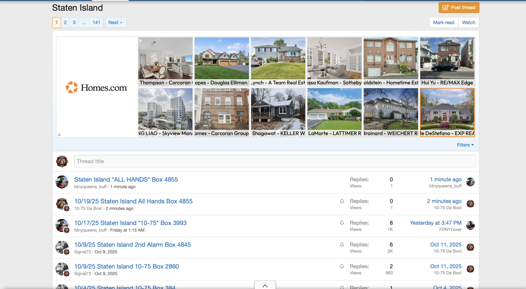Open thread Staten Island *ALL HANDS* Box 4855
This screenshot has height=289, width=526.
click(x=126, y=180)
